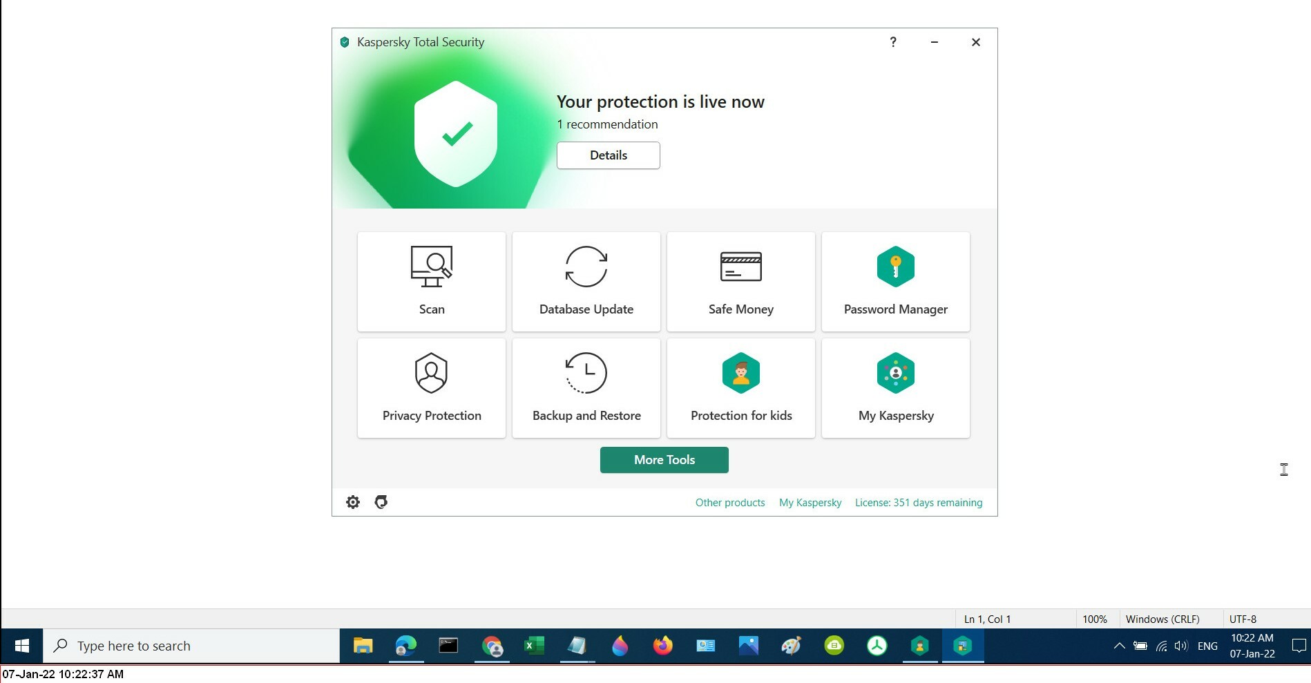Click the "1 recommendation" text
The image size is (1311, 683).
pyautogui.click(x=607, y=124)
